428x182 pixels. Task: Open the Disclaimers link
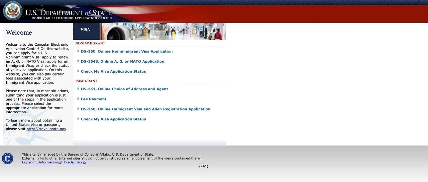tap(73, 162)
